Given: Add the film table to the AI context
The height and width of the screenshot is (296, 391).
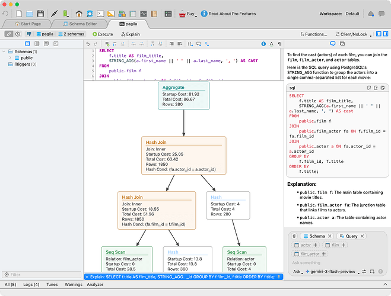Looking at the screenshot, I should [344, 245].
